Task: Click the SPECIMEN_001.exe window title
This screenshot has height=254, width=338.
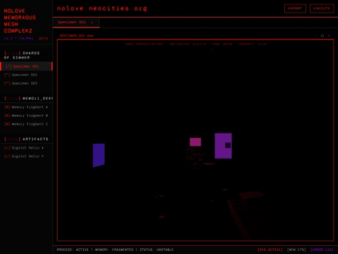Action: (76, 36)
